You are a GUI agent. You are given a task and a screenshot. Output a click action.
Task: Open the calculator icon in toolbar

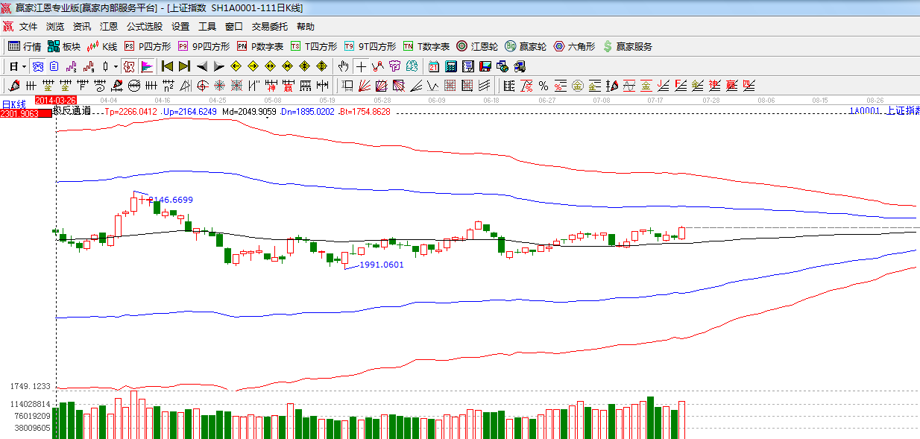450,66
